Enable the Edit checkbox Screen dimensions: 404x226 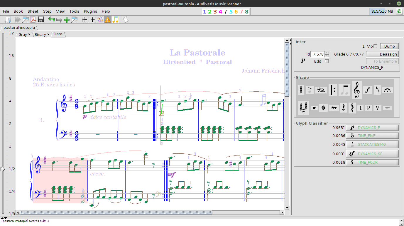click(x=327, y=61)
